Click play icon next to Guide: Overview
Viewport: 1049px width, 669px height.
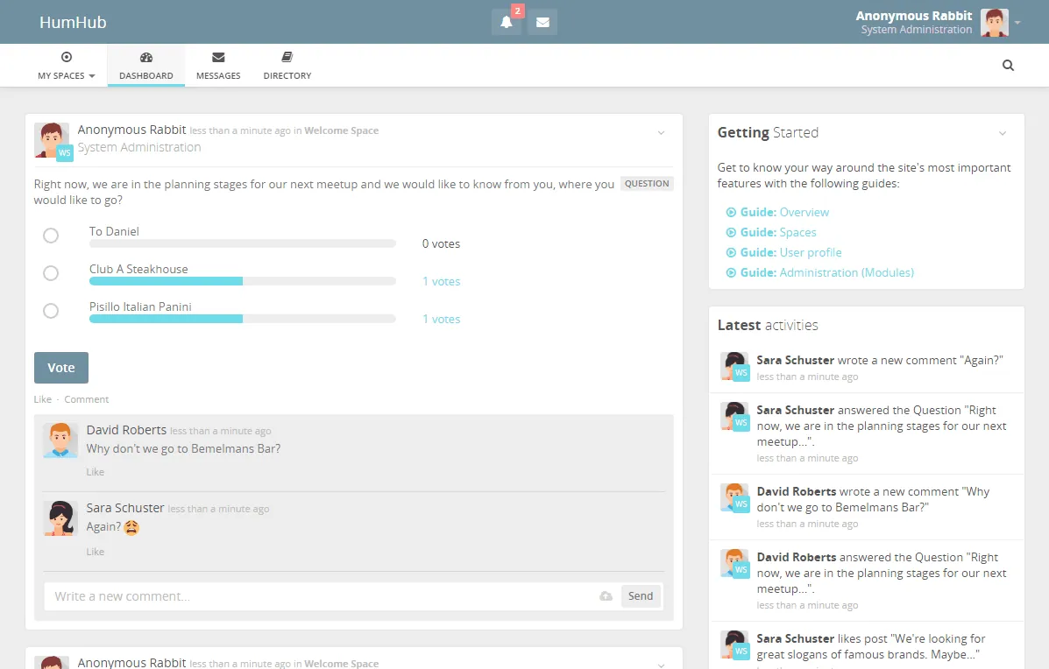[x=731, y=212]
